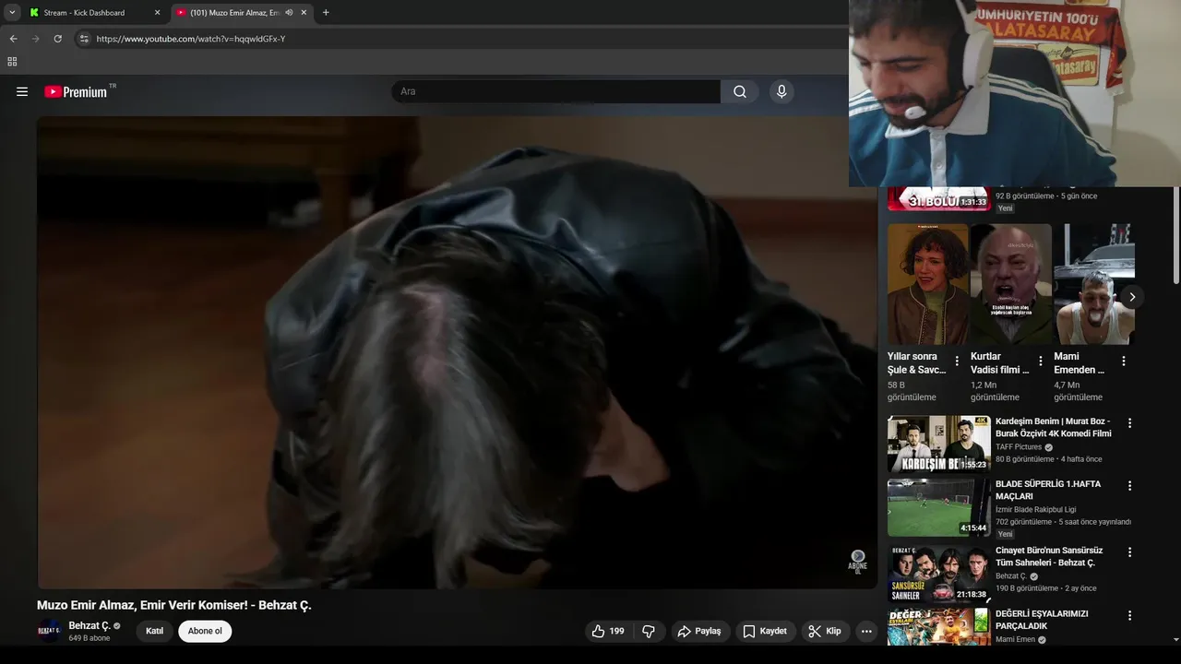Click the video player to pause
Viewport: 1181px width, 664px height.
456,352
